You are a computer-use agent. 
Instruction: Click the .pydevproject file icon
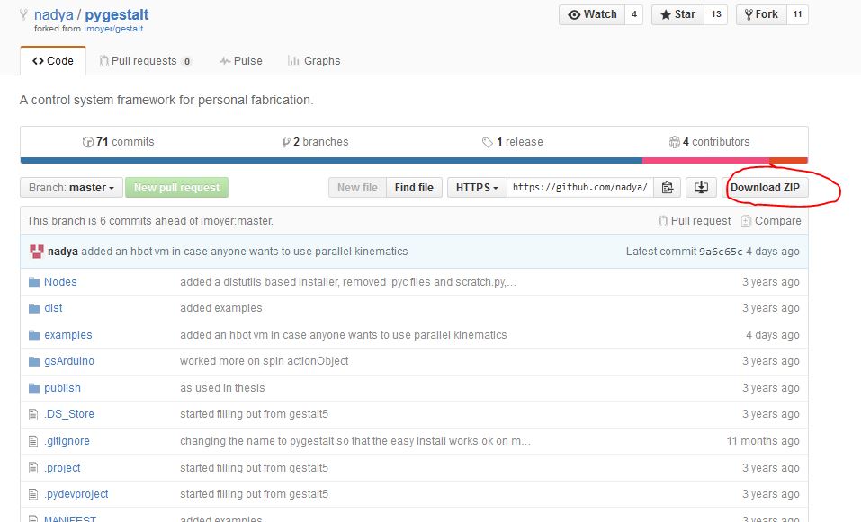pos(33,494)
